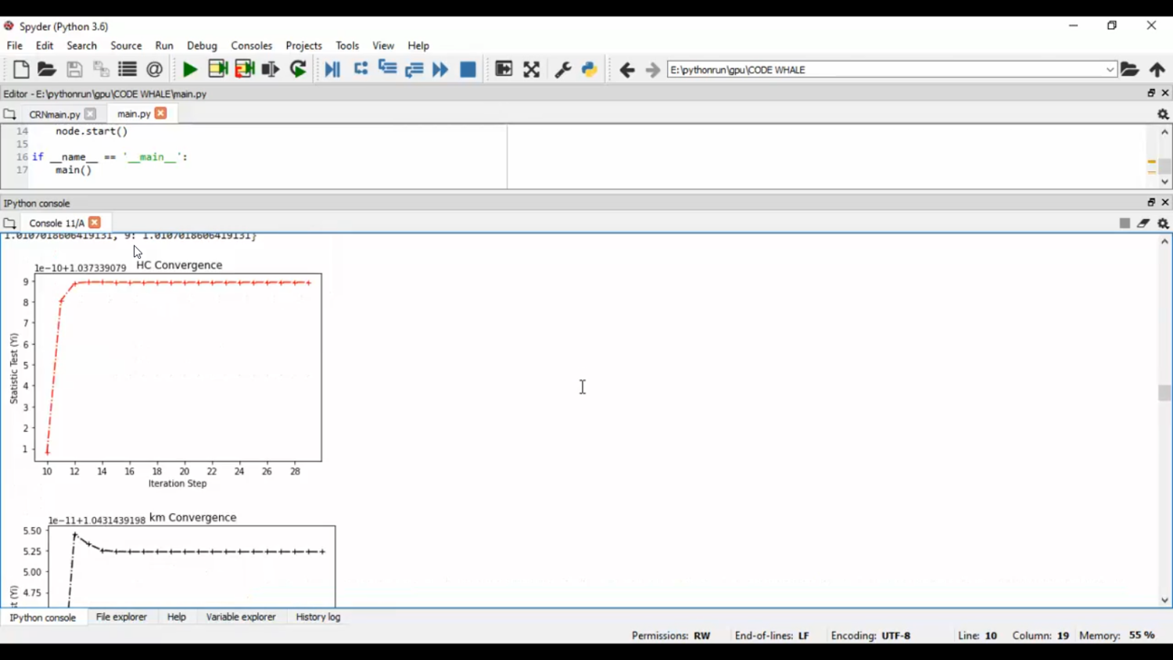Clear console with the eraser icon
1173x660 pixels.
click(x=1143, y=224)
